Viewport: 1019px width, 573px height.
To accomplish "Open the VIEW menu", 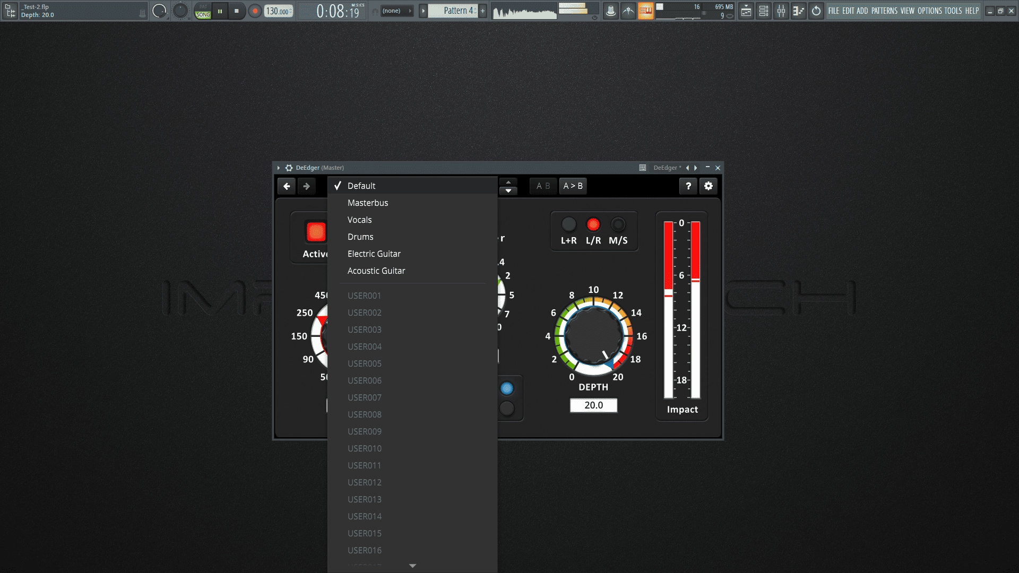I will tap(908, 11).
